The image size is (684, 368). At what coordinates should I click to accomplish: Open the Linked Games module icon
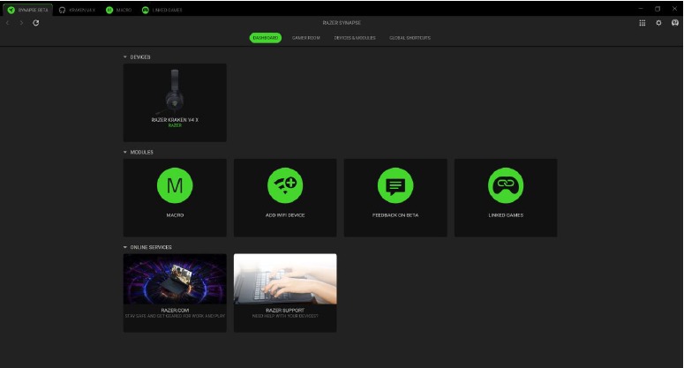(506, 185)
